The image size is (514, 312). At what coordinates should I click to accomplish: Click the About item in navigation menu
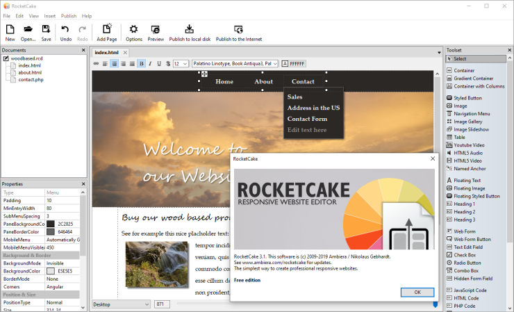263,82
